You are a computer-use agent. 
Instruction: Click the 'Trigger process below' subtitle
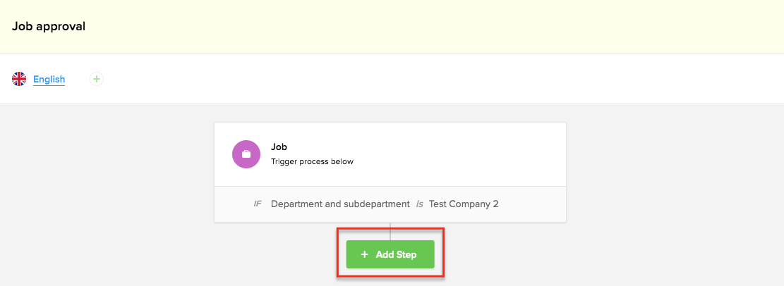[x=312, y=161]
